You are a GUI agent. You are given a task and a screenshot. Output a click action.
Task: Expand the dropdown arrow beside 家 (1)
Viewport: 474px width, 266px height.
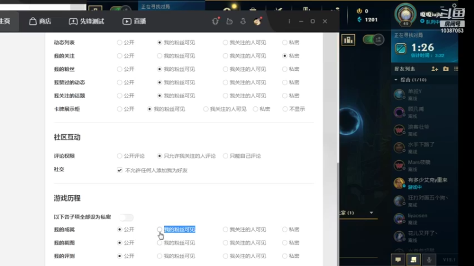(371, 213)
